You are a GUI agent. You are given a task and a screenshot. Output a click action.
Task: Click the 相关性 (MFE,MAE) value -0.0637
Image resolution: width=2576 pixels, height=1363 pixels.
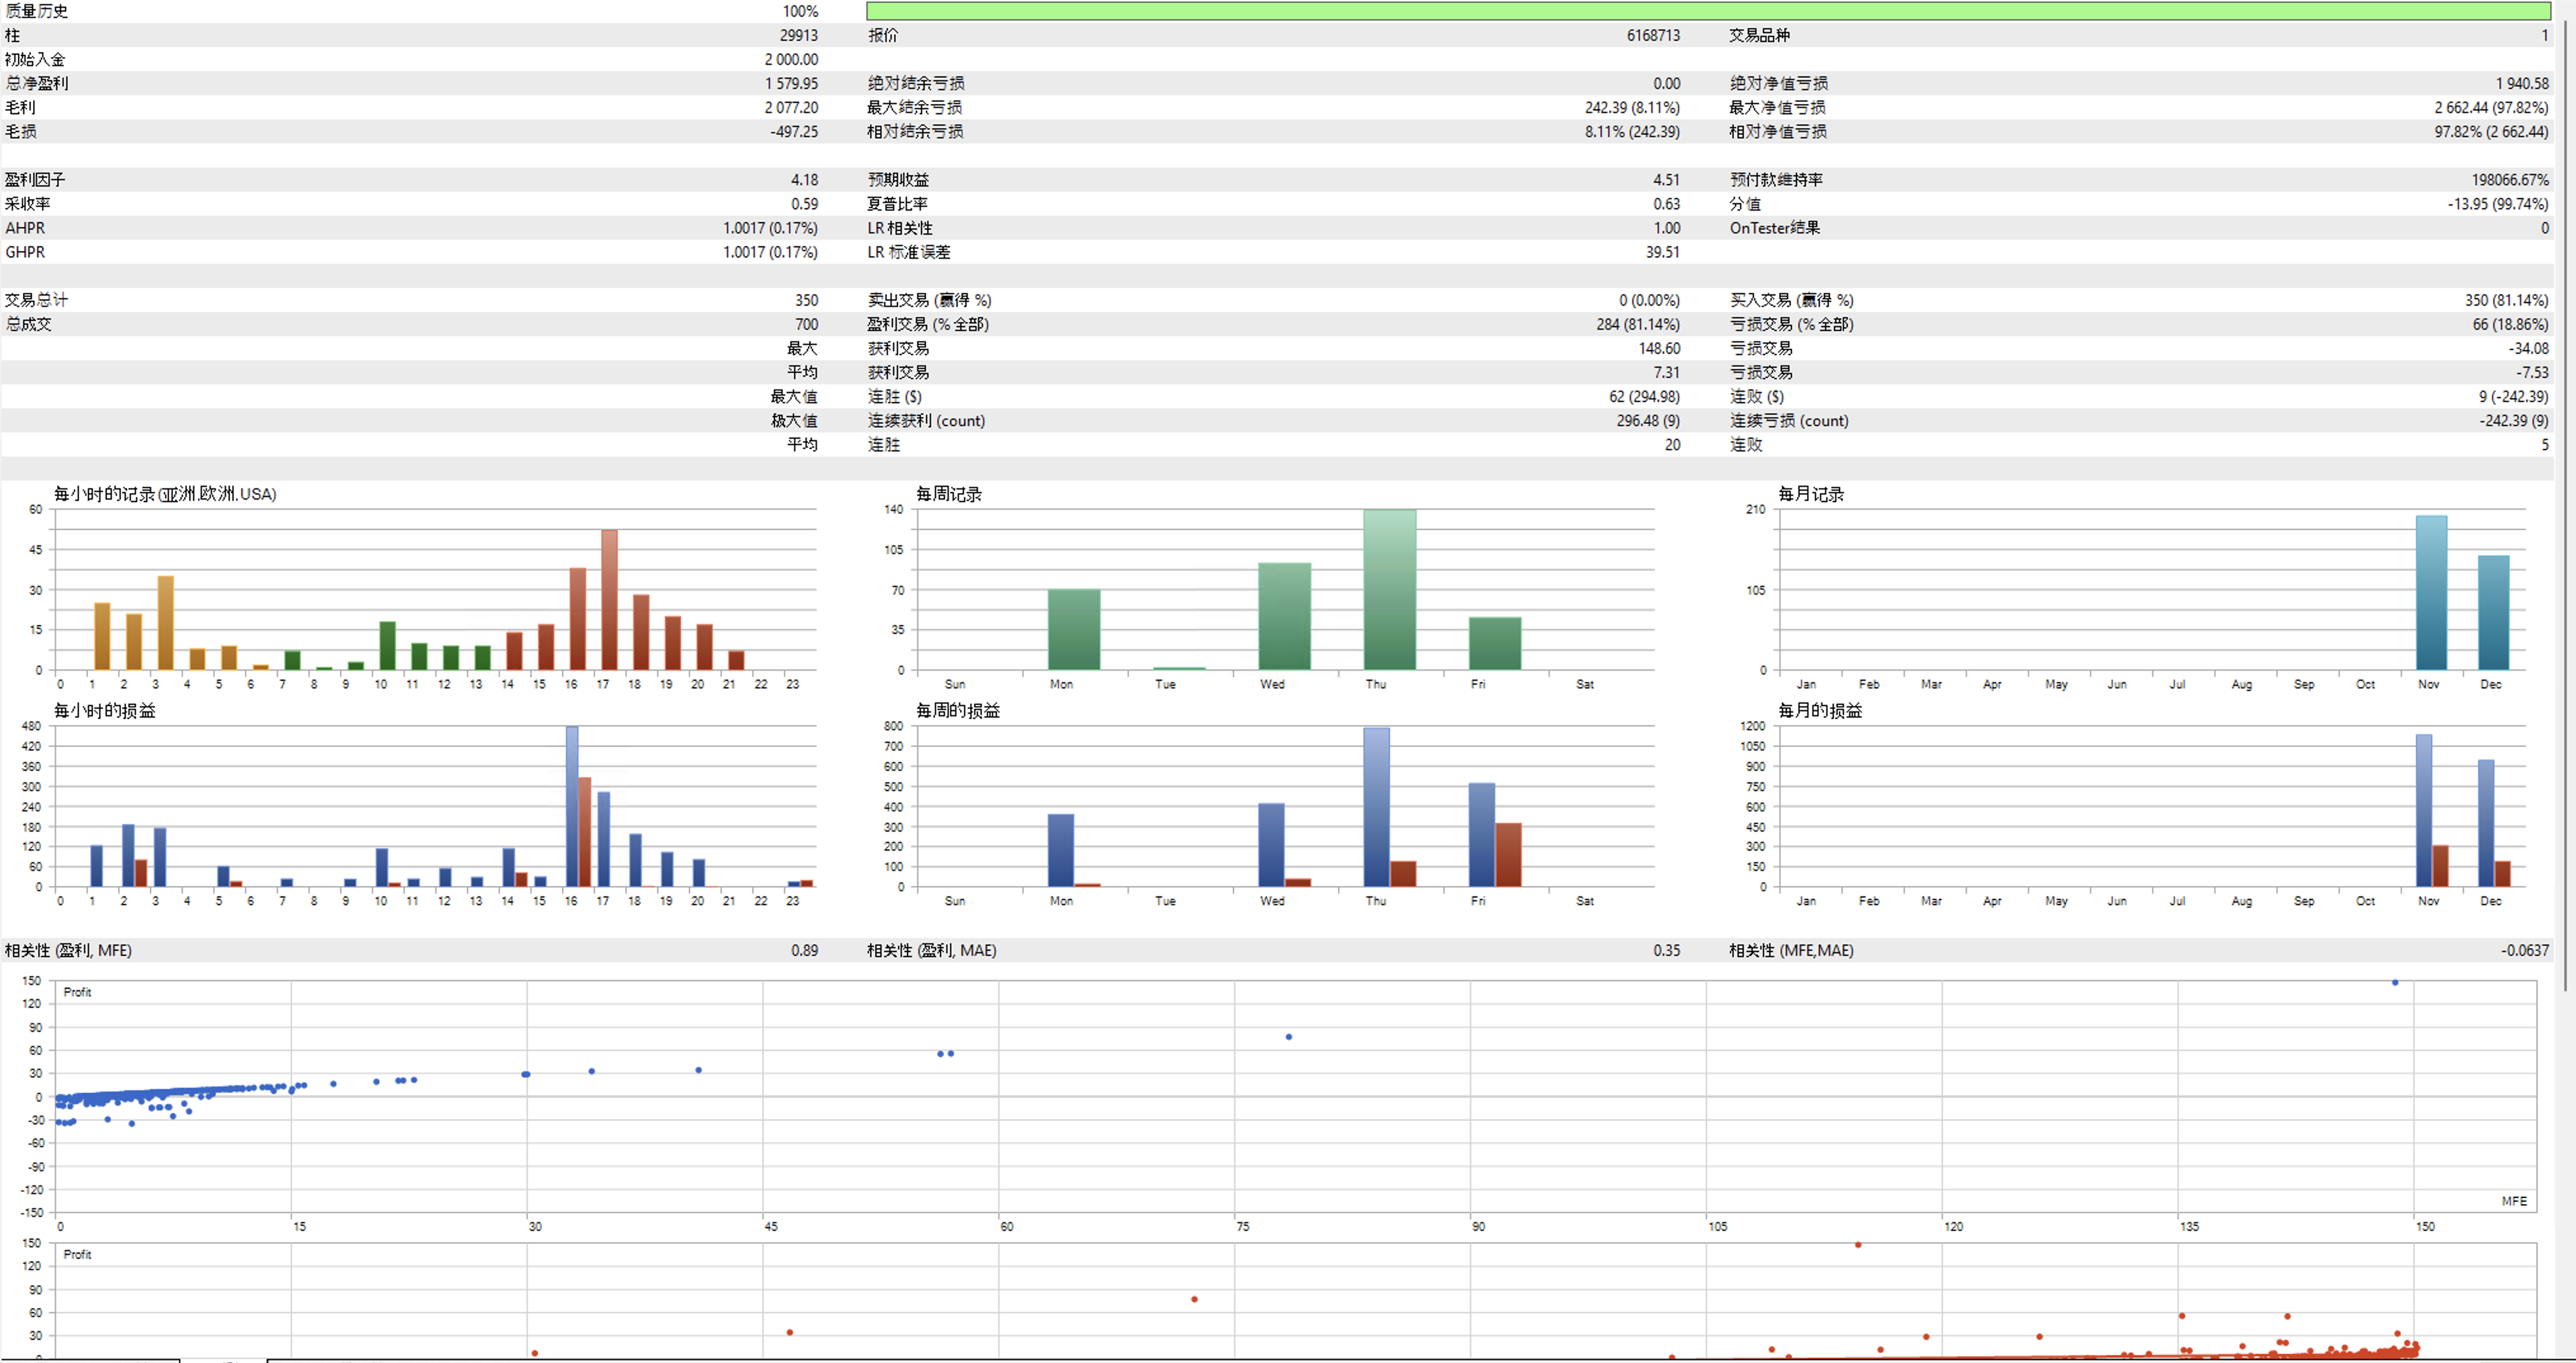pos(2525,951)
